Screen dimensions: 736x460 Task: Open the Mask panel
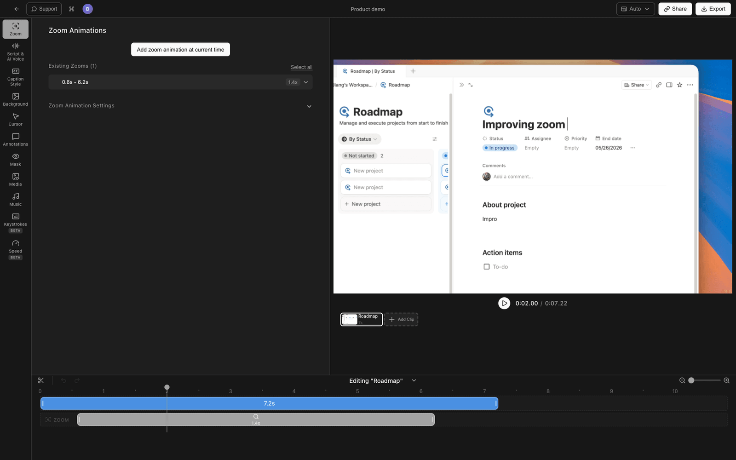pos(16,160)
